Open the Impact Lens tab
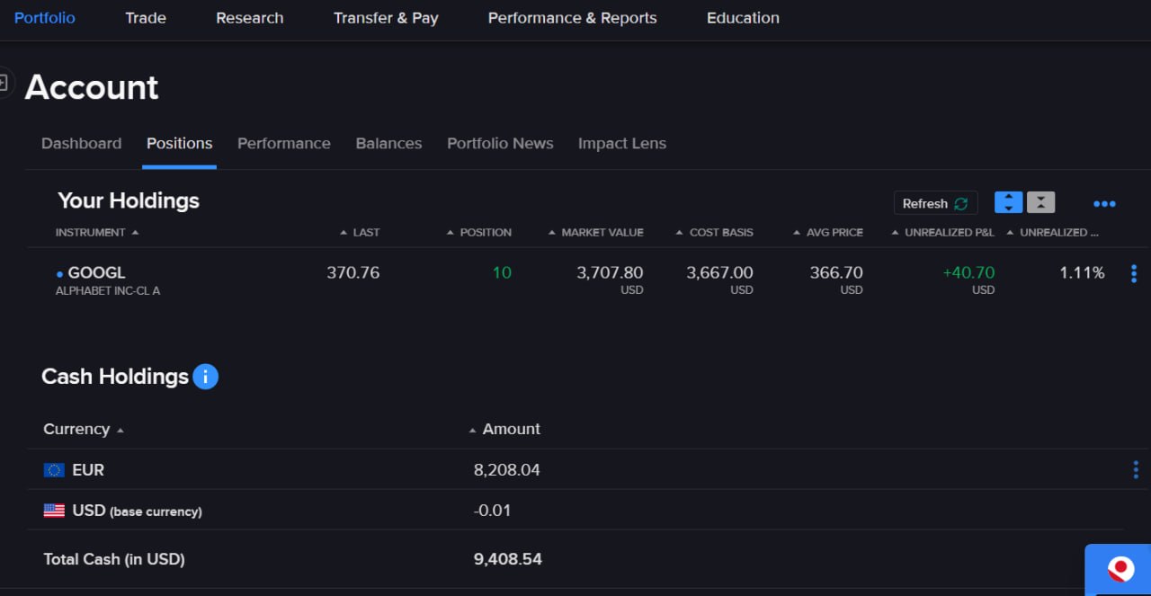Viewport: 1151px width, 596px height. (x=622, y=143)
